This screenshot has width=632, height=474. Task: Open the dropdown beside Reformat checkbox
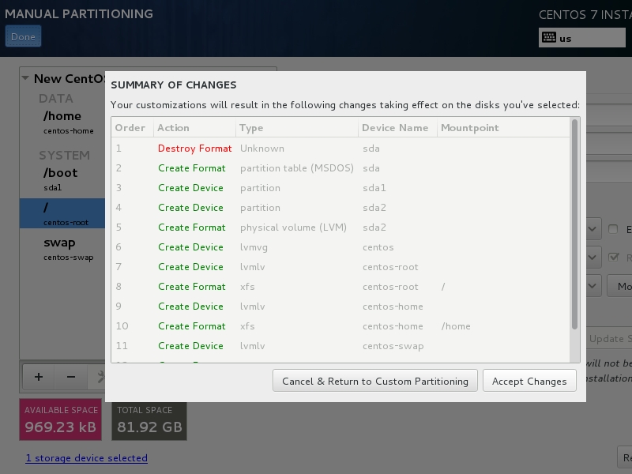point(594,258)
